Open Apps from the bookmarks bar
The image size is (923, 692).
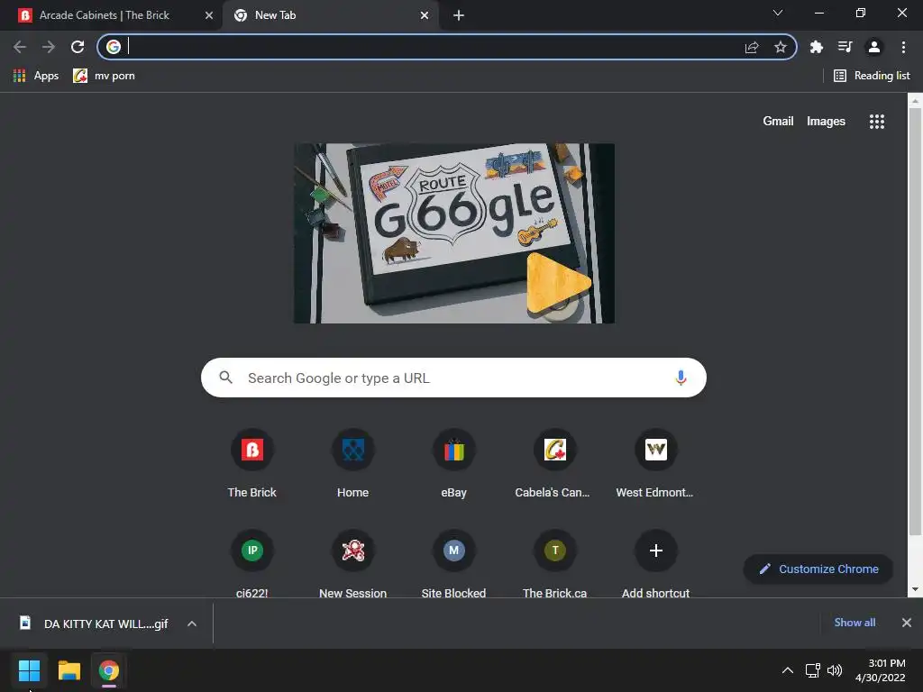36,76
